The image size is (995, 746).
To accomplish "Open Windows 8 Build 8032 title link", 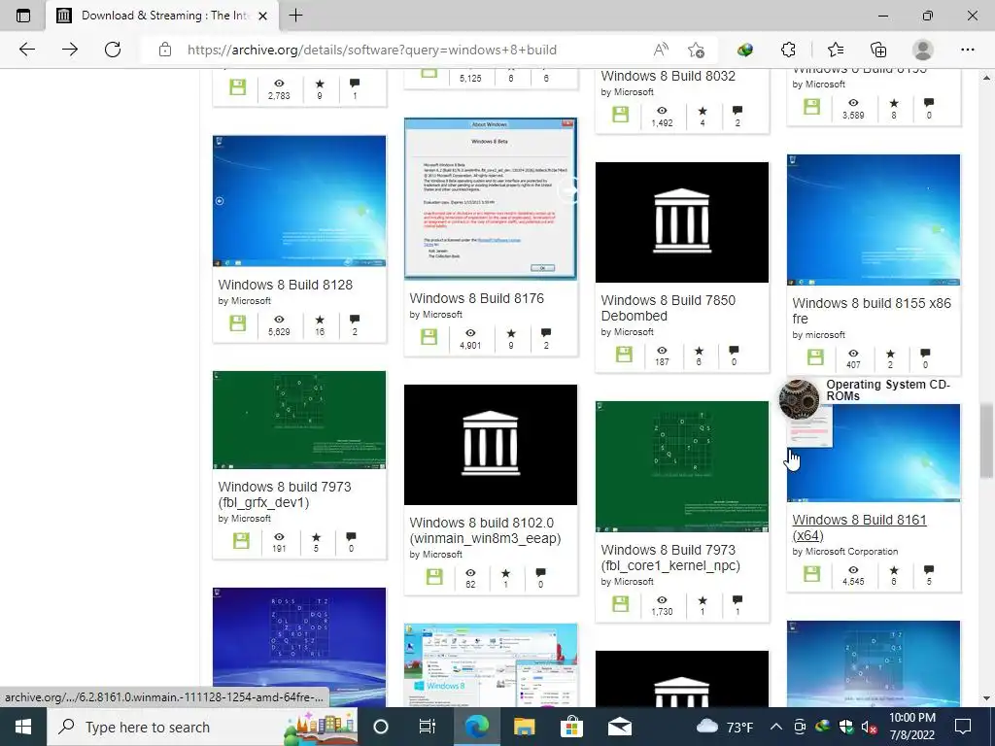I will [668, 76].
